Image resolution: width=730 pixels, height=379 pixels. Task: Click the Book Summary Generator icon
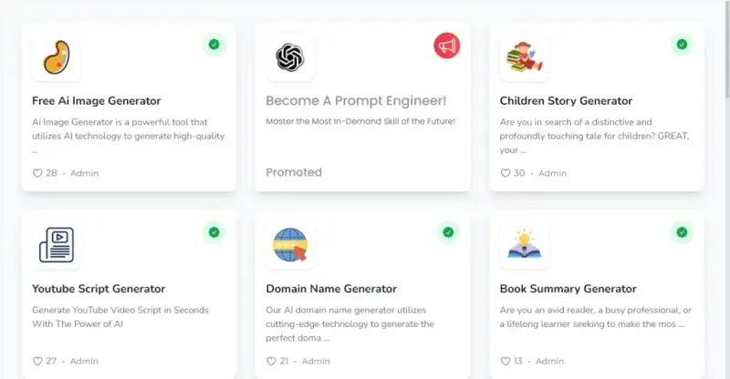pyautogui.click(x=524, y=245)
